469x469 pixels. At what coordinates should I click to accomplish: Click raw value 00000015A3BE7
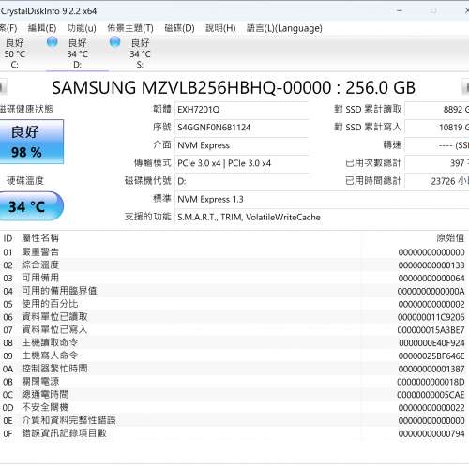[431, 330]
